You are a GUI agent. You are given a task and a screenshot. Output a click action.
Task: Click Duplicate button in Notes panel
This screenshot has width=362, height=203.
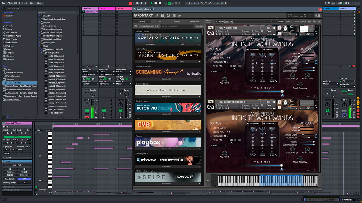click(24, 175)
